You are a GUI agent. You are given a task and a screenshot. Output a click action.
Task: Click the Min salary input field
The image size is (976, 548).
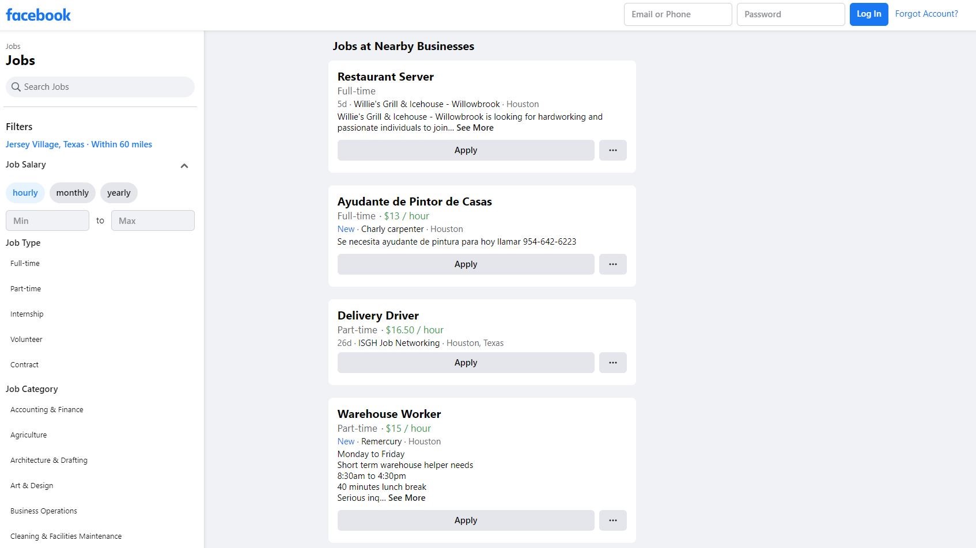47,220
